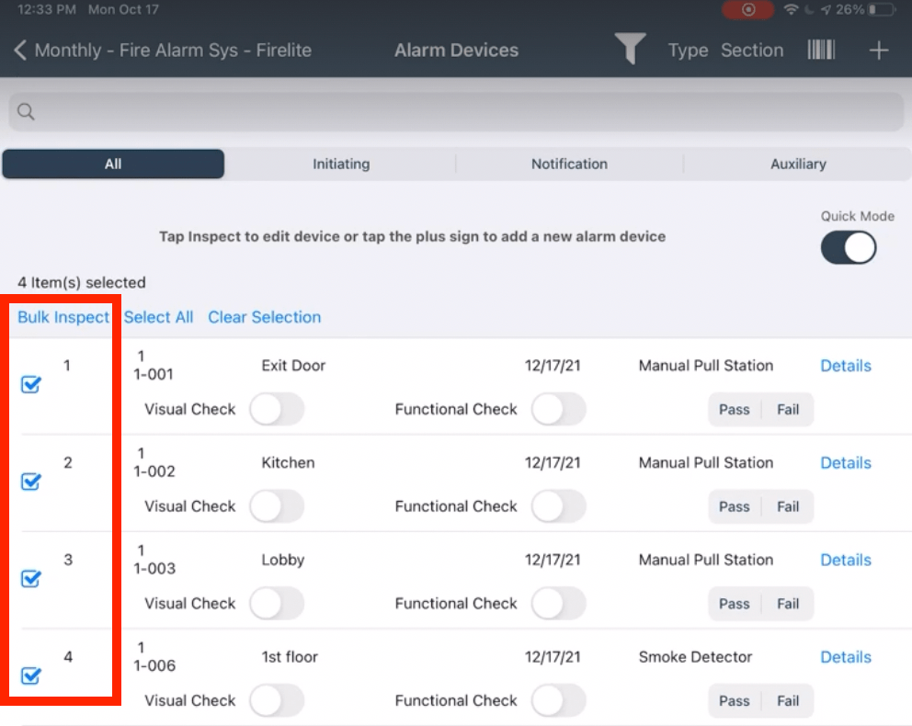Open the Type filter option

[x=687, y=51]
